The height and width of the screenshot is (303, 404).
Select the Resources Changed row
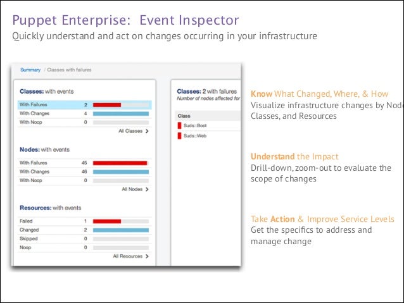coord(84,230)
